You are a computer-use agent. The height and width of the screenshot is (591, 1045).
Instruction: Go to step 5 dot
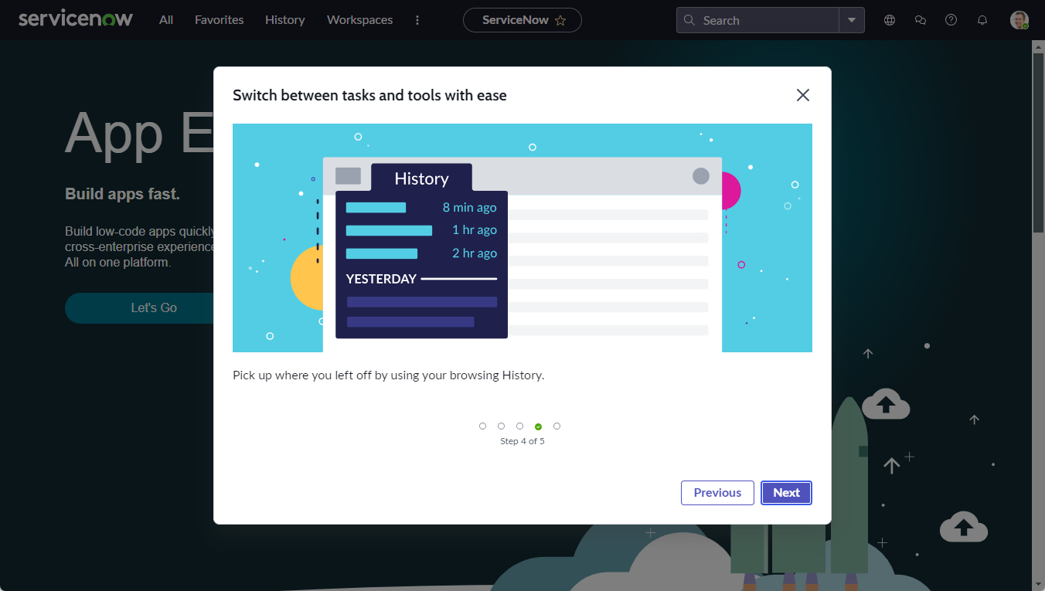pyautogui.click(x=557, y=426)
